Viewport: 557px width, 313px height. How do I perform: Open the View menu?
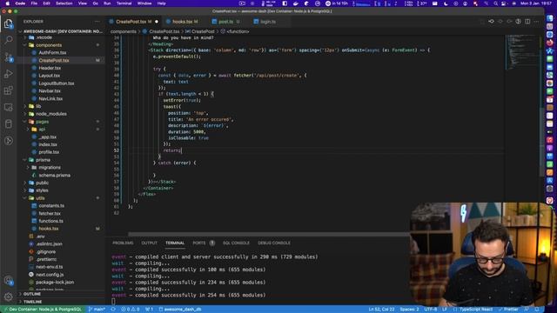coord(83,3)
